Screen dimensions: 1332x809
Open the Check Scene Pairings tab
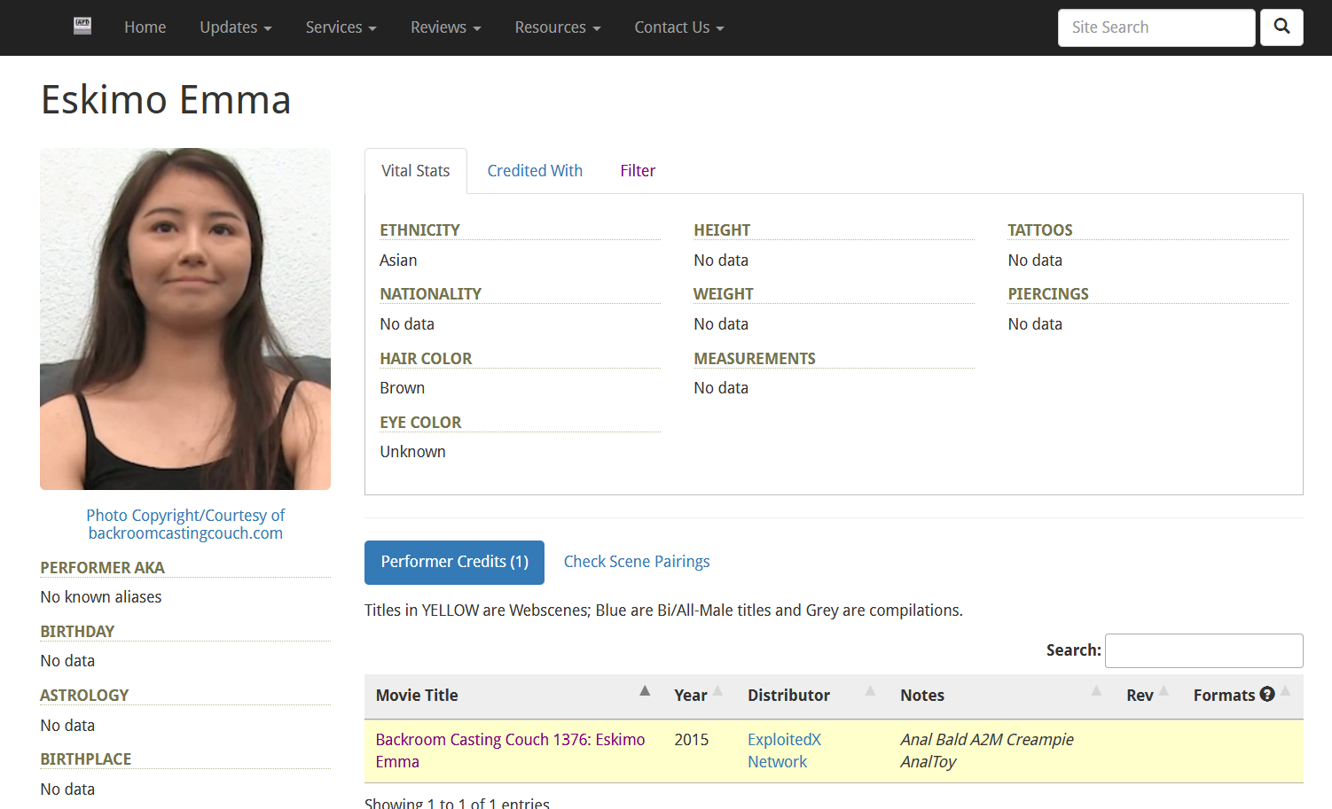tap(637, 562)
